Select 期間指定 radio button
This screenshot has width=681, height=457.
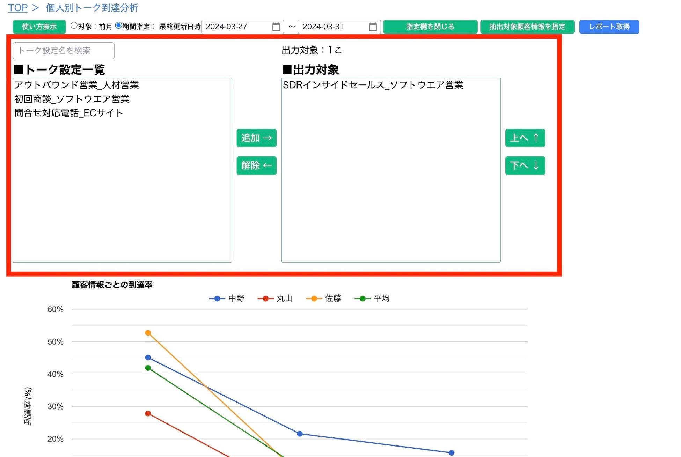point(118,25)
